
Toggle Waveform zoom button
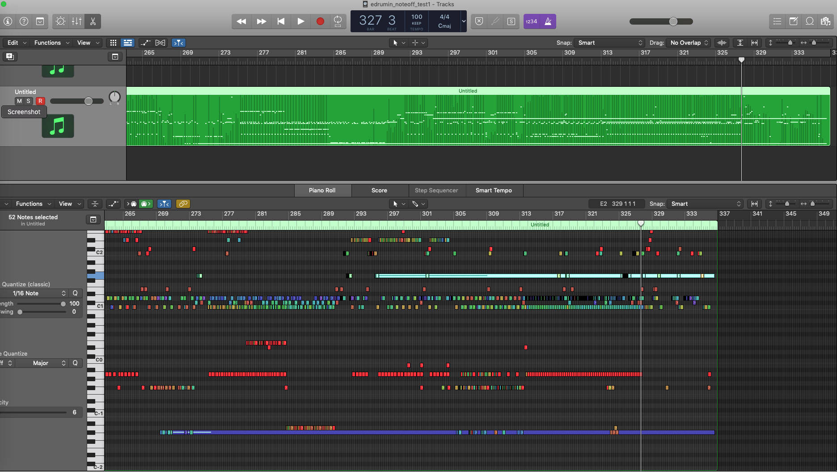pyautogui.click(x=722, y=43)
